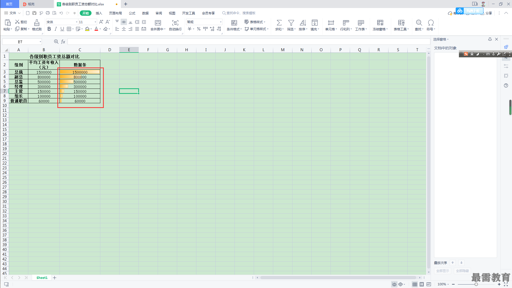
Task: Open the Data (数据) ribbon tab
Action: click(x=145, y=13)
